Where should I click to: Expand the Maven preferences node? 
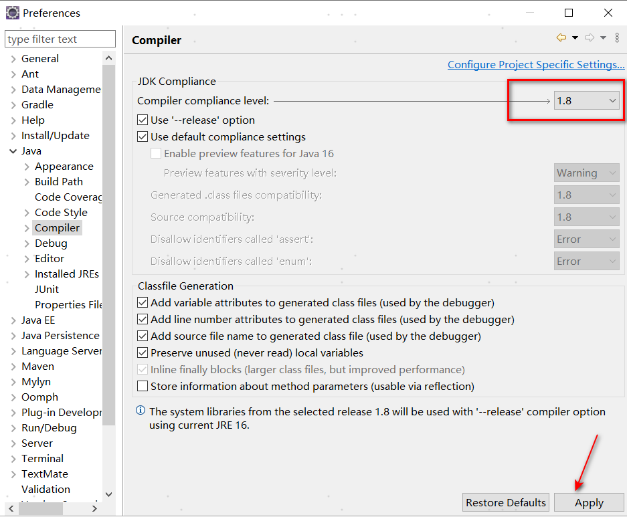coord(13,367)
